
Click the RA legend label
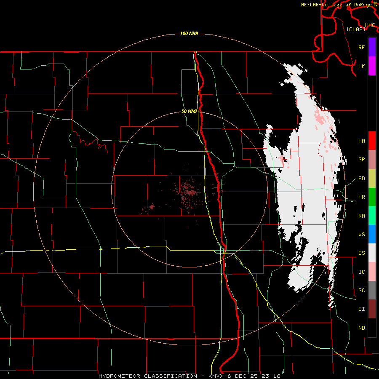pyautogui.click(x=361, y=216)
